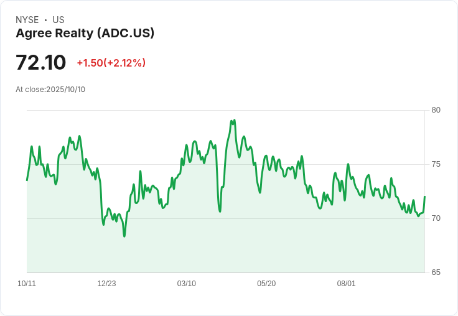Select the 05/20 date on x-axis

[266, 284]
